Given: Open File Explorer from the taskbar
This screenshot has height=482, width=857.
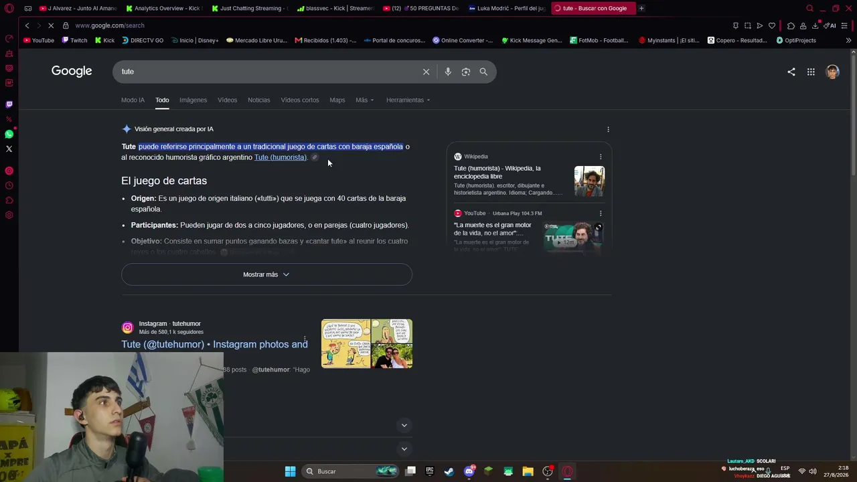Looking at the screenshot, I should 528,471.
